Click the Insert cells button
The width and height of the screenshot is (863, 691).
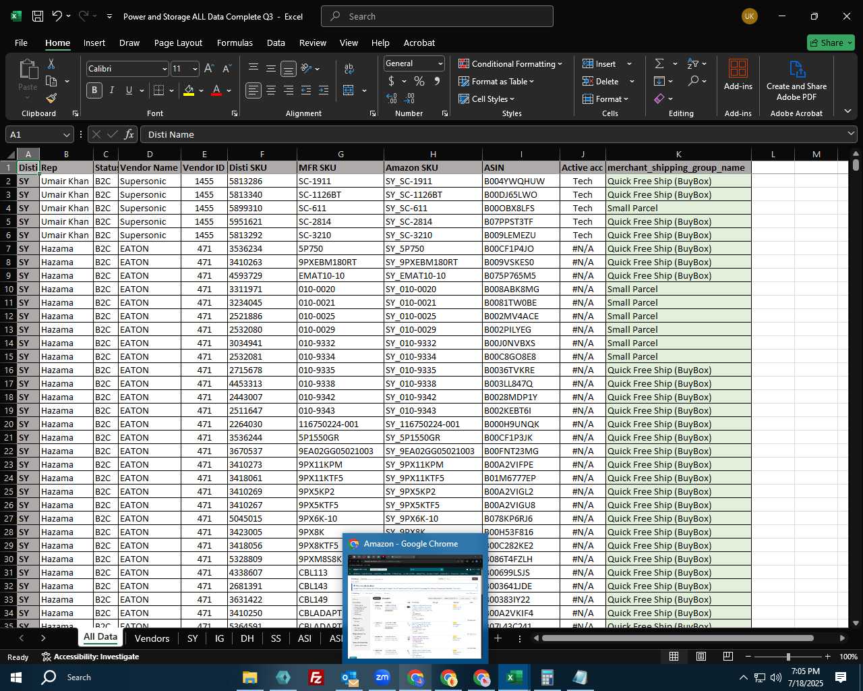[599, 63]
